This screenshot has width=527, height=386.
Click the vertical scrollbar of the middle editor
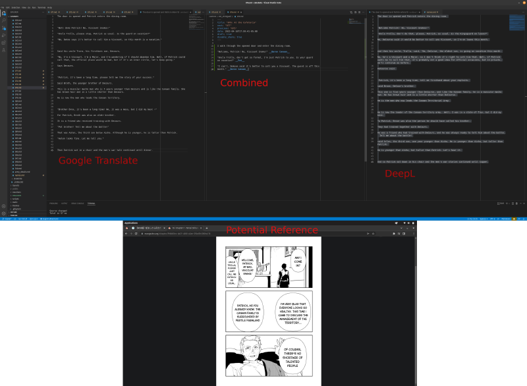(x=366, y=90)
